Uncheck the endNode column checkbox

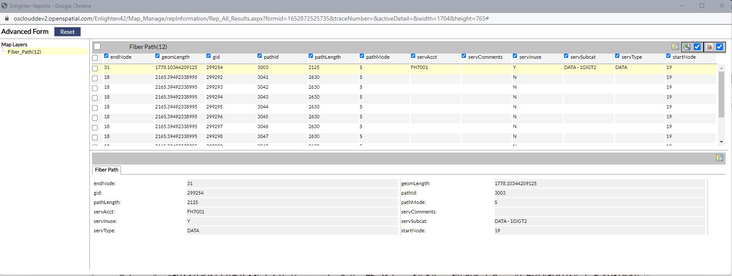(x=106, y=56)
